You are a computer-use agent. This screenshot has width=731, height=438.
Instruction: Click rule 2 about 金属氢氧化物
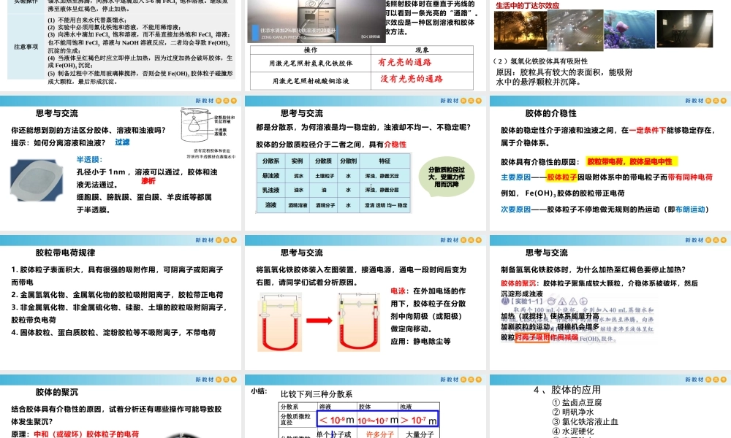click(117, 295)
